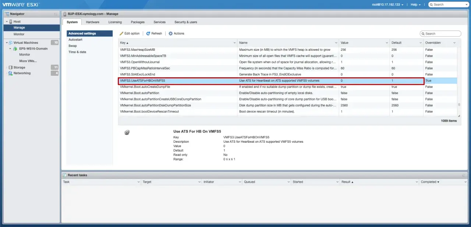471x227 pixels.
Task: Switch to the Hardware tab
Action: [92, 22]
